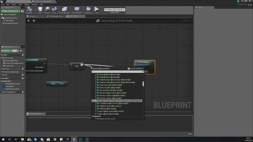Collapse the Functions section
The height and width of the screenshot is (142, 253).
coord(1,69)
